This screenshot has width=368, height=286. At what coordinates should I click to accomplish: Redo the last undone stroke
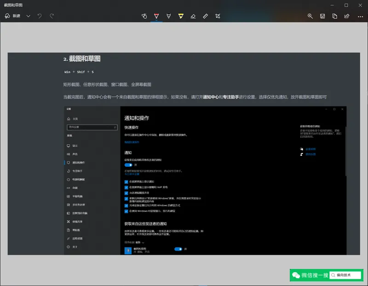52,16
